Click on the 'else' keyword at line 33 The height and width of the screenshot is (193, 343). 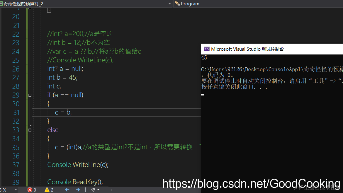tap(53, 130)
